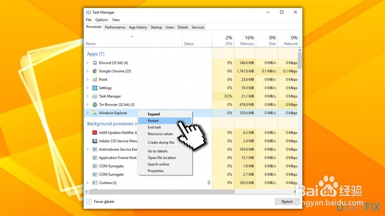Expand the Discord process group
Image resolution: width=385 pixels, height=216 pixels.
tap(88, 63)
